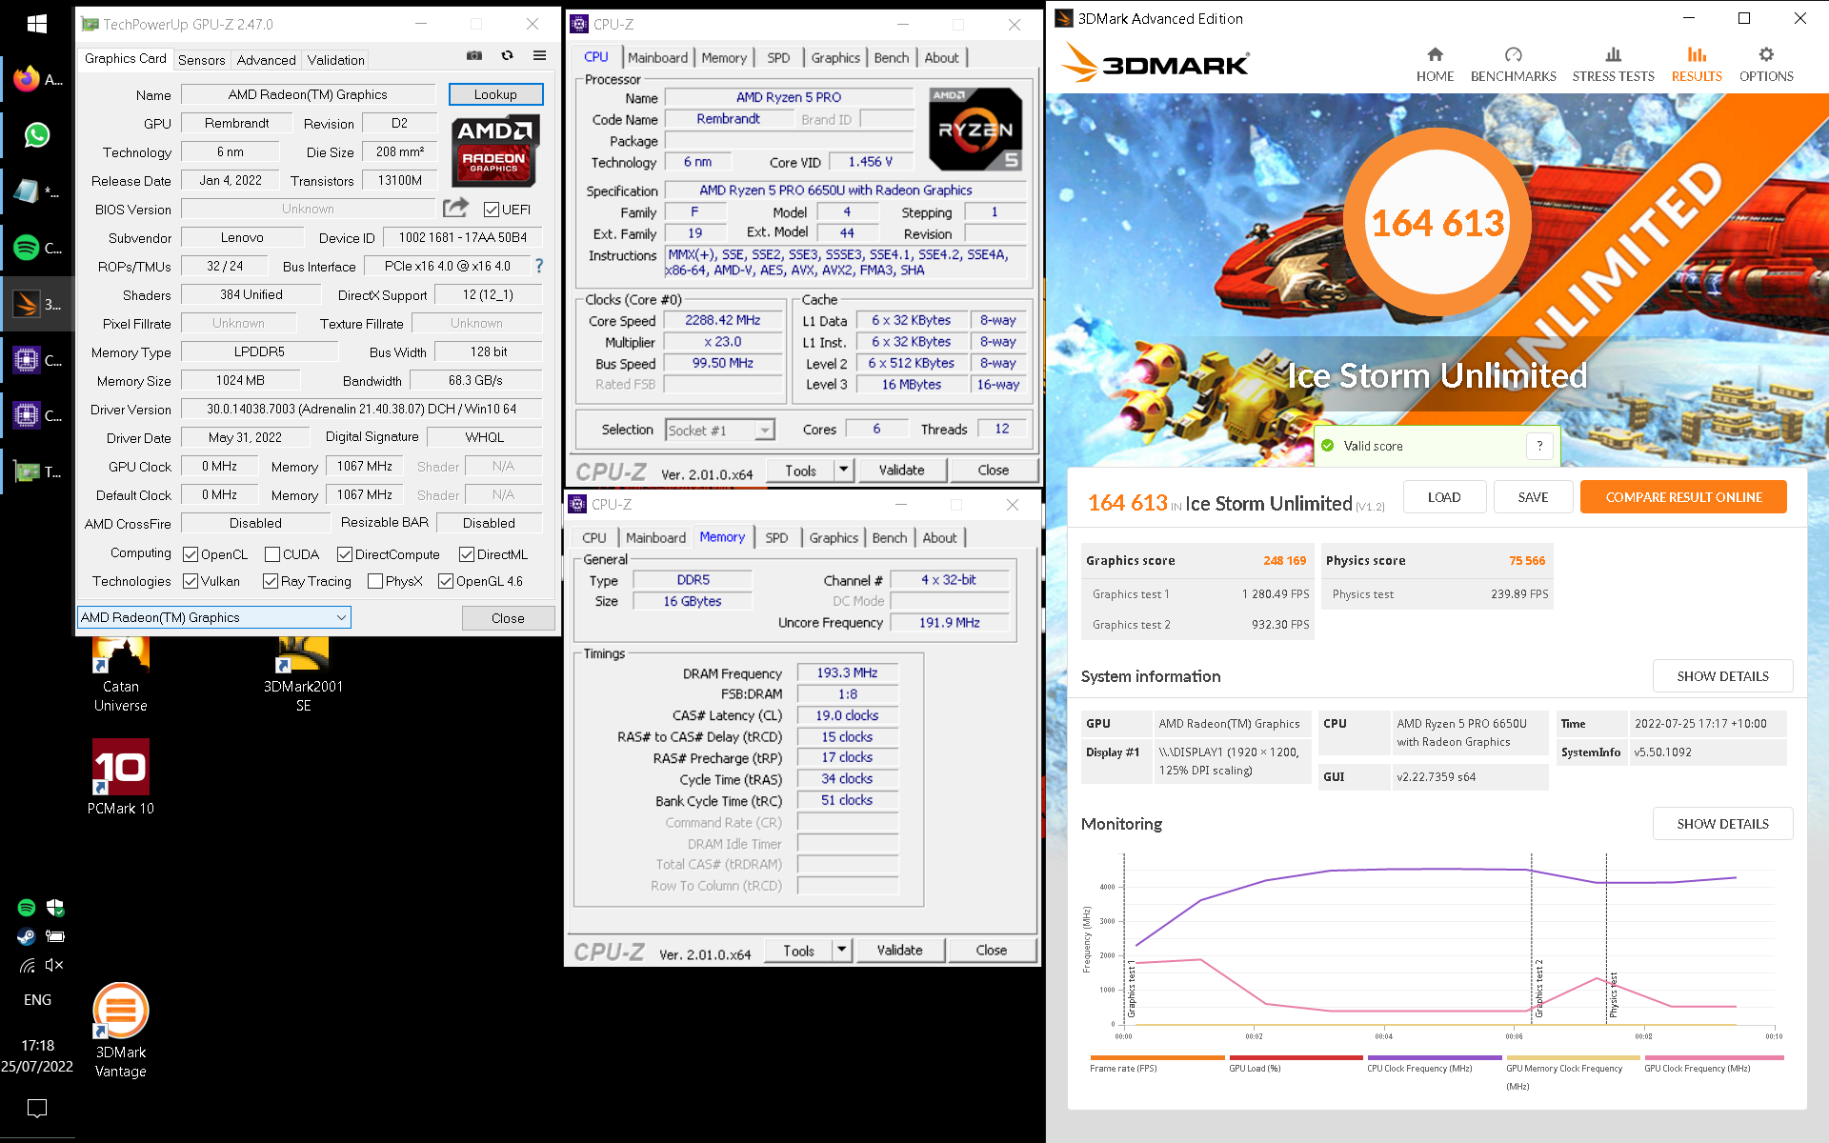1829x1143 pixels.
Task: Toggle the PhysX checkbox
Action: [375, 581]
